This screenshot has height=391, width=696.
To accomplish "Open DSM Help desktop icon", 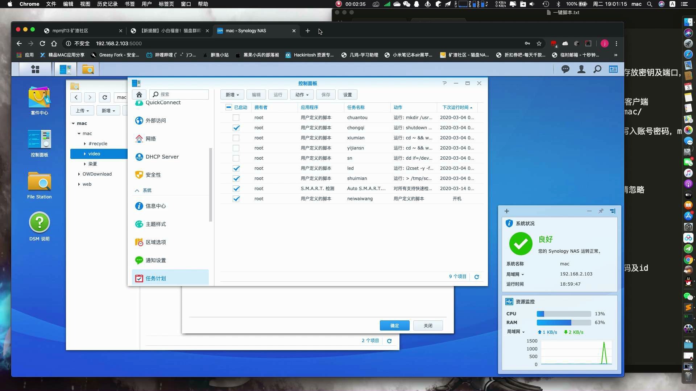I will click(39, 227).
